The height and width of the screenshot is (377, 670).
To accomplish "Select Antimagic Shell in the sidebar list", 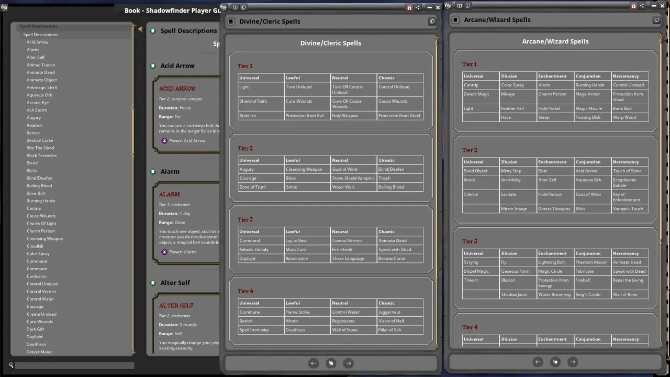I will [x=41, y=87].
